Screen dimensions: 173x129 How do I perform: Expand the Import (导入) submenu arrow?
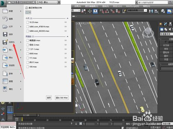tap(21, 50)
